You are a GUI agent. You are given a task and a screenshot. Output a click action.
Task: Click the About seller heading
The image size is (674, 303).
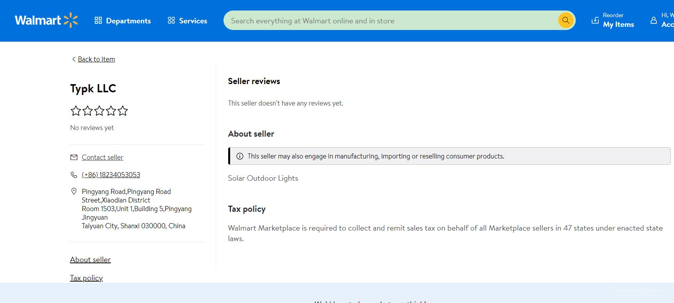pyautogui.click(x=251, y=134)
